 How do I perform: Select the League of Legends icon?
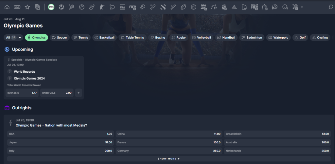click(244, 7)
